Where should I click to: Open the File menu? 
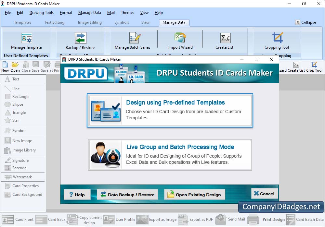click(8, 13)
